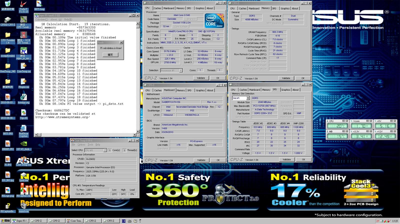400x224 pixels.
Task: Click the DRAM Frequency value 900.3 MHz
Action: [278, 32]
